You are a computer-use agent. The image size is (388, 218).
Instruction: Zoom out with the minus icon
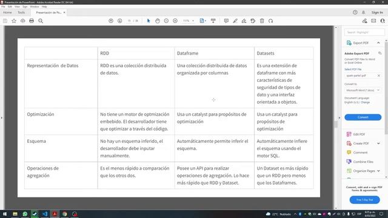coord(166,21)
